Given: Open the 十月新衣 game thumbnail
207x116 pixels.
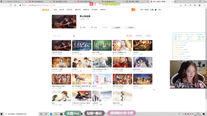Looking at the screenshot, I should point(122,62).
